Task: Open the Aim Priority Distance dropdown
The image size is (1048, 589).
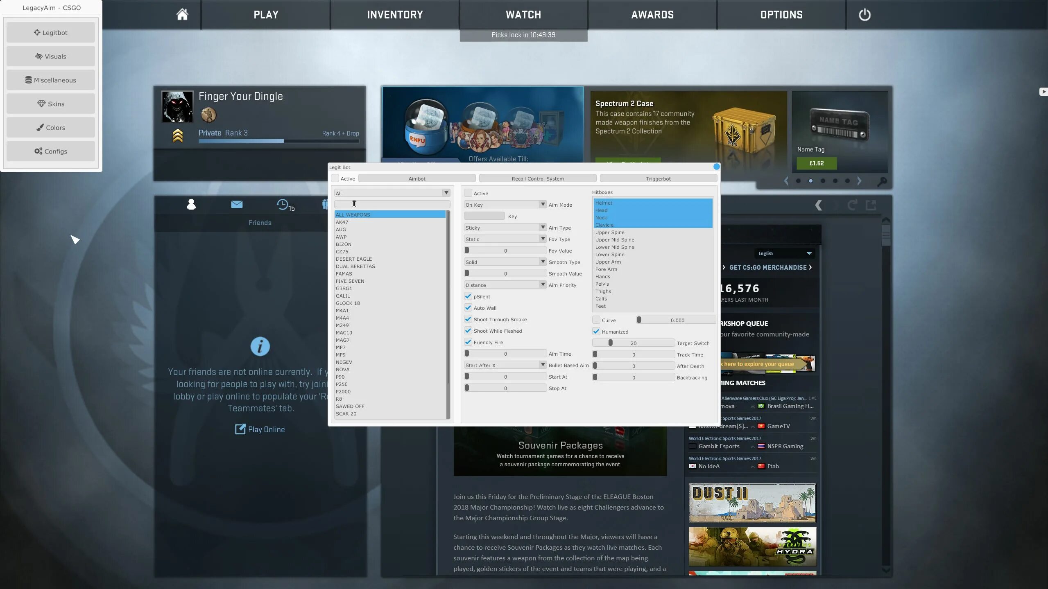Action: [x=505, y=285]
